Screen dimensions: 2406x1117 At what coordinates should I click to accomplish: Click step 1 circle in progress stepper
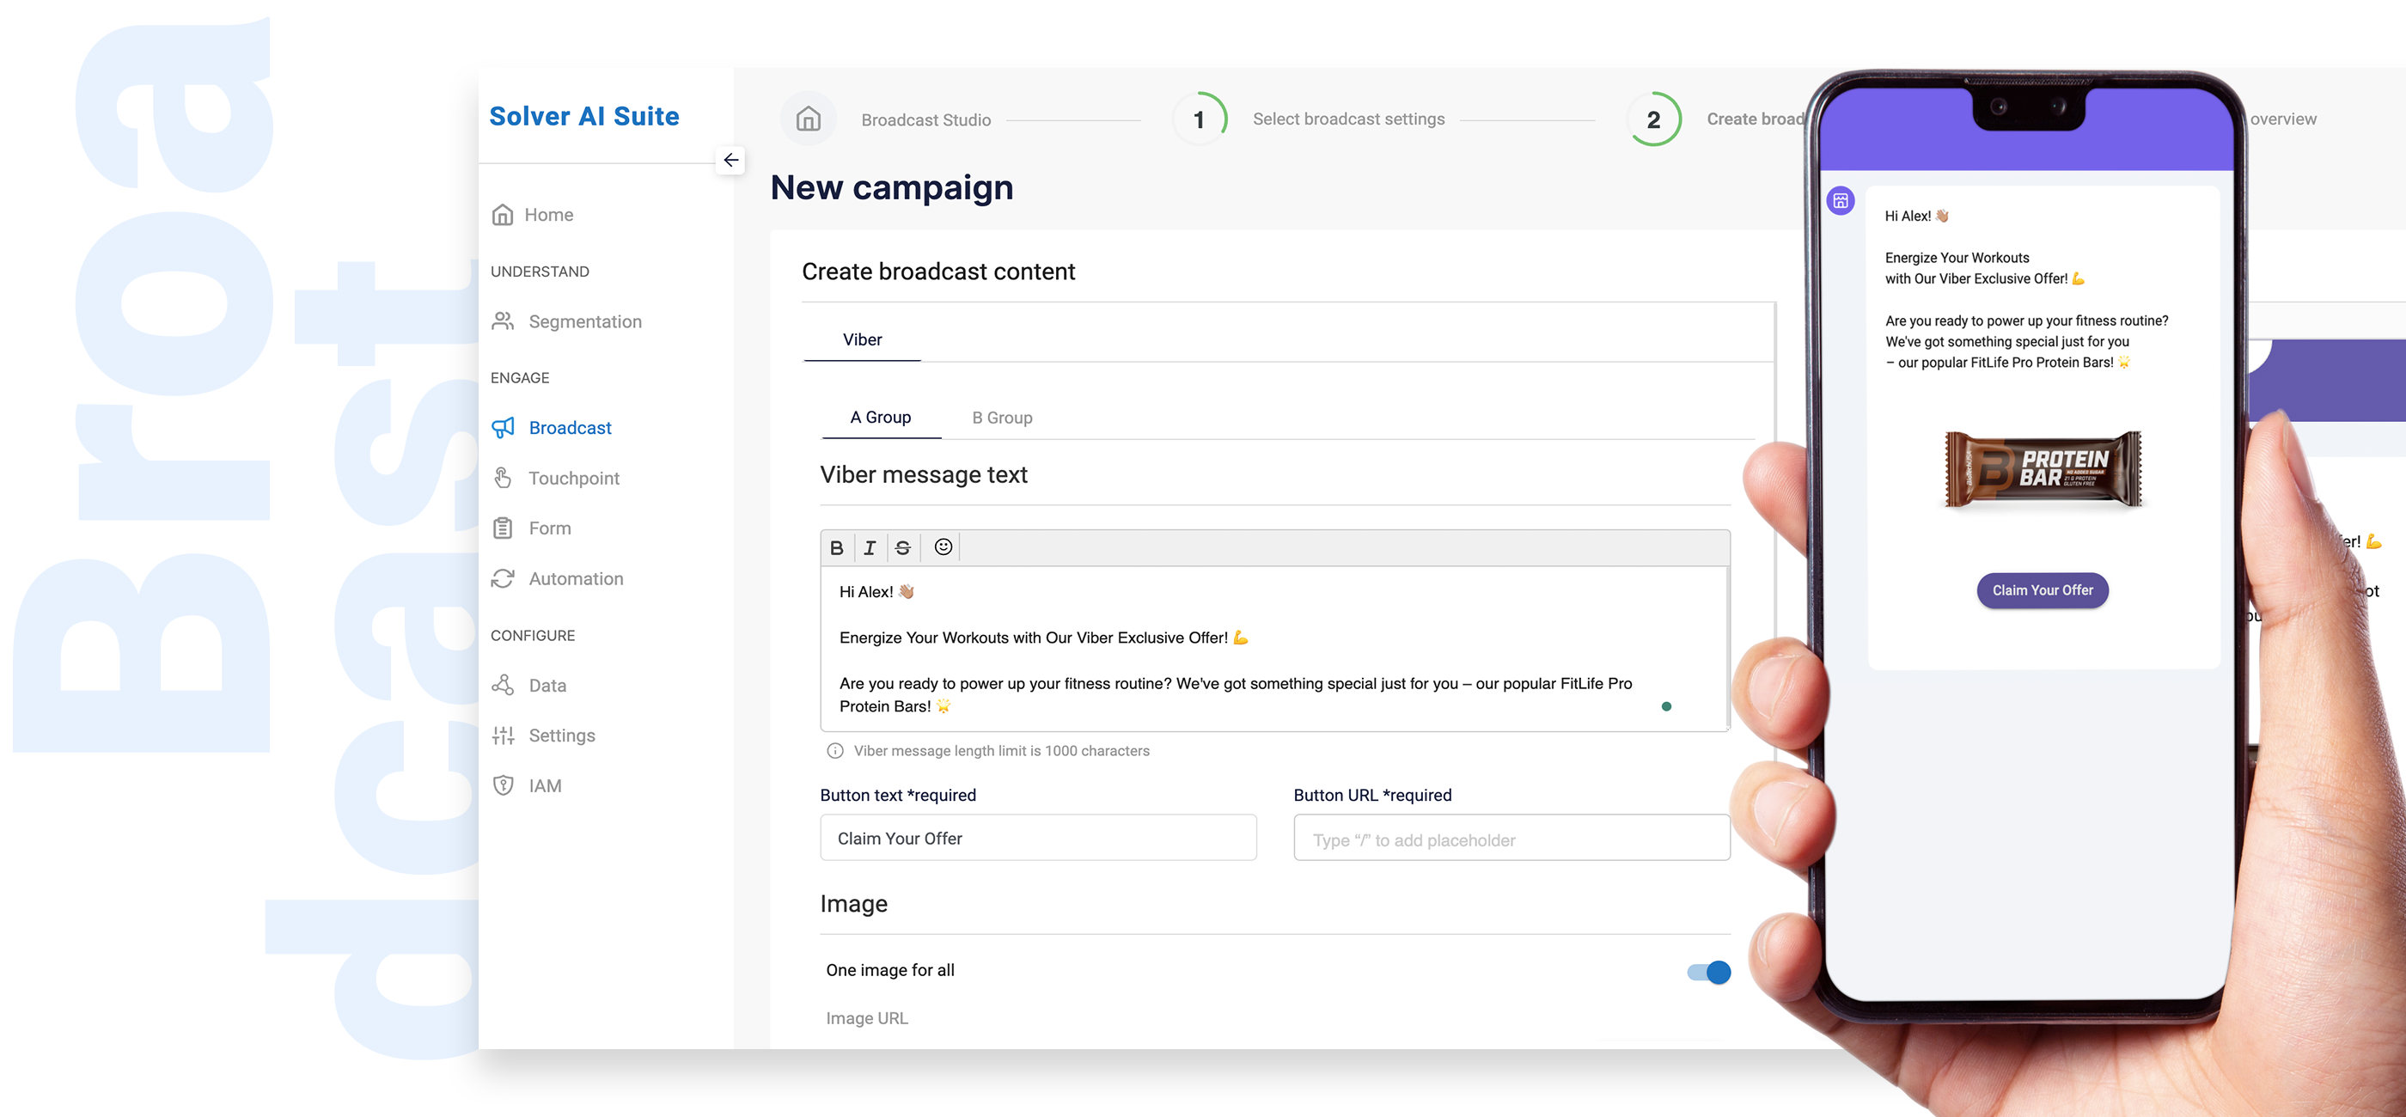pyautogui.click(x=1200, y=119)
